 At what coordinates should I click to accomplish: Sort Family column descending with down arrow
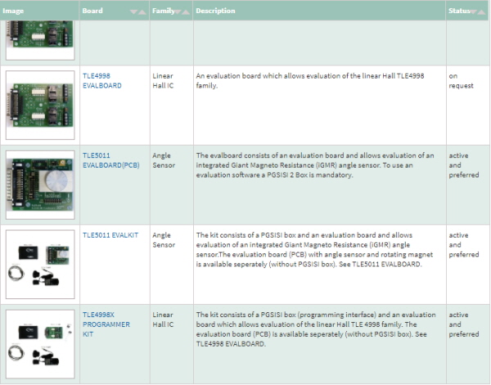(178, 12)
